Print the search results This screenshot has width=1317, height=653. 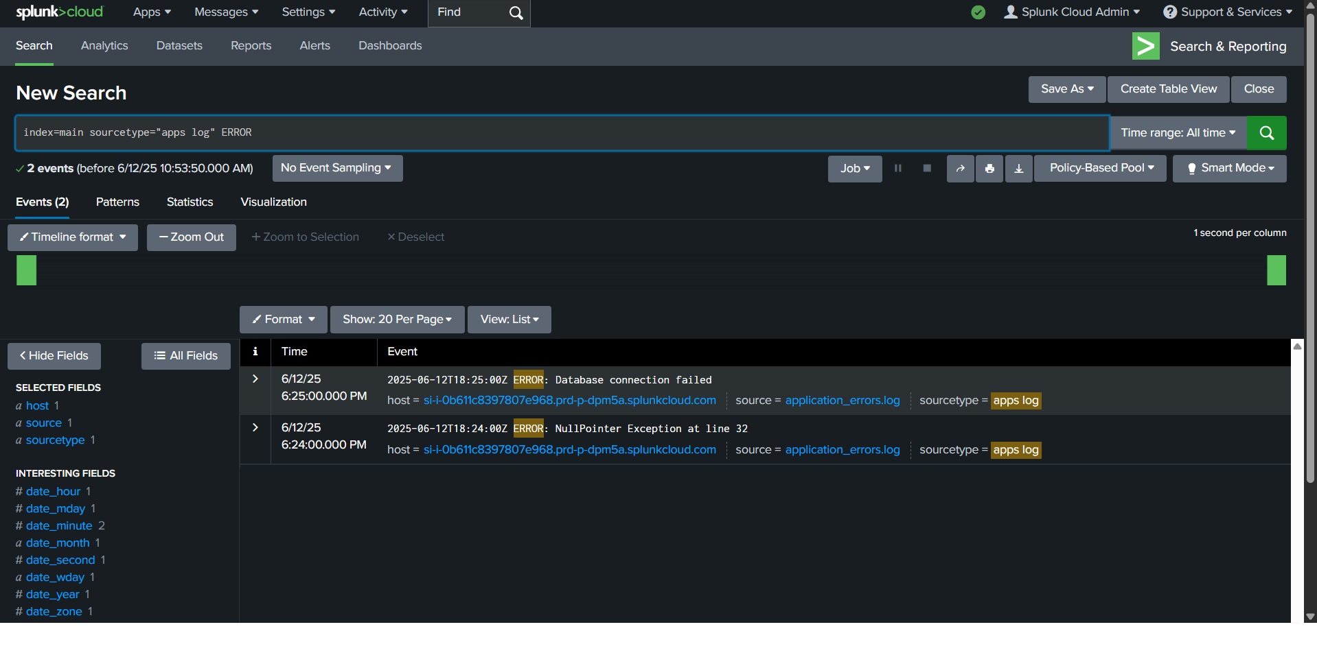[989, 169]
